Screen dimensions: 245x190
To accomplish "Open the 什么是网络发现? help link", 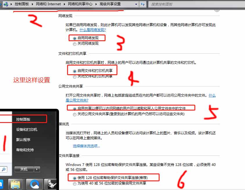I will click(92, 30).
